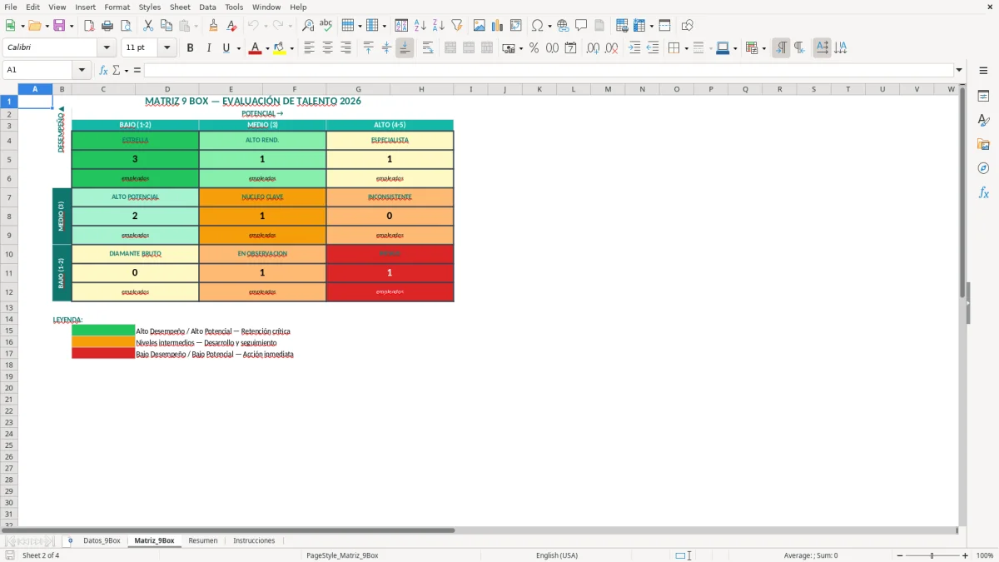This screenshot has height=562, width=999.
Task: Add a decimal place
Action: pos(593,48)
